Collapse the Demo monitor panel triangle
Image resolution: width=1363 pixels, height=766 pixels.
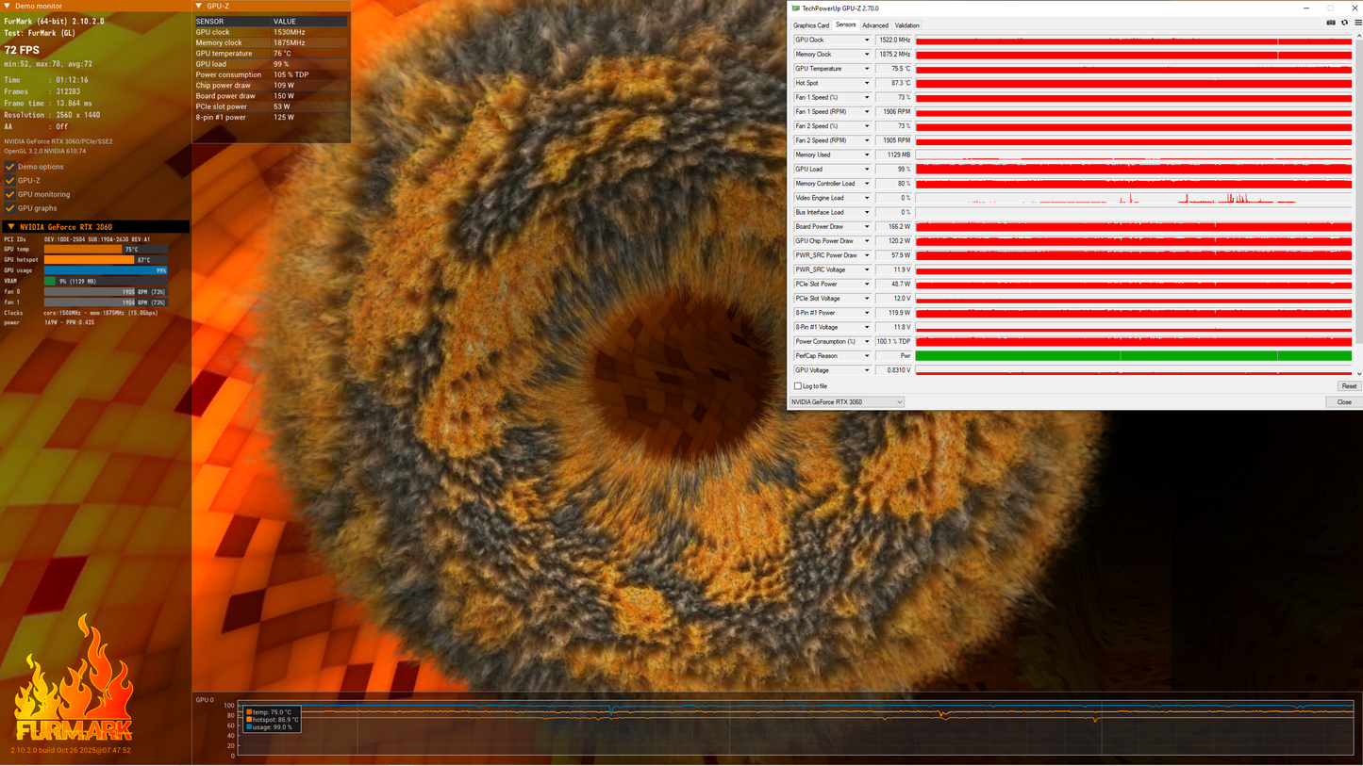8,6
